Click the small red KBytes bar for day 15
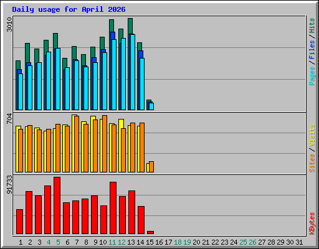 coord(151,233)
